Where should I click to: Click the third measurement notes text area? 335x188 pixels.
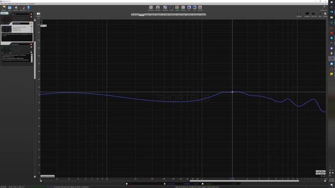point(16,58)
